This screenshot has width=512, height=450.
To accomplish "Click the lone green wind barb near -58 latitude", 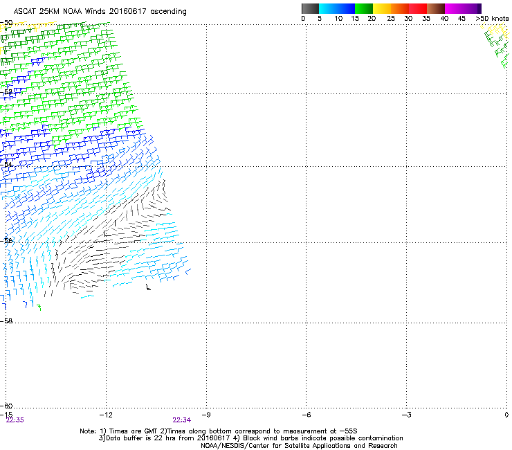I will (x=39, y=307).
